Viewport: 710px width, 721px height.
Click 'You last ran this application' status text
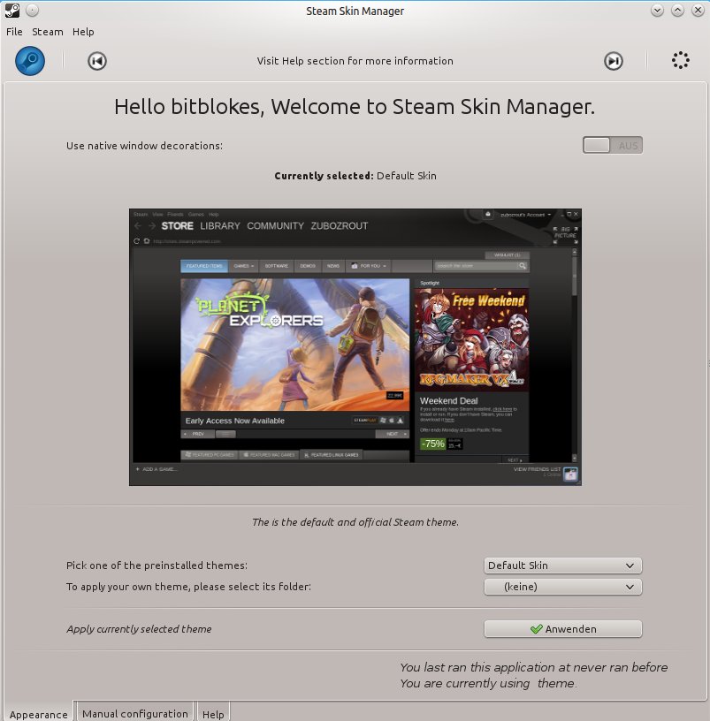click(534, 667)
